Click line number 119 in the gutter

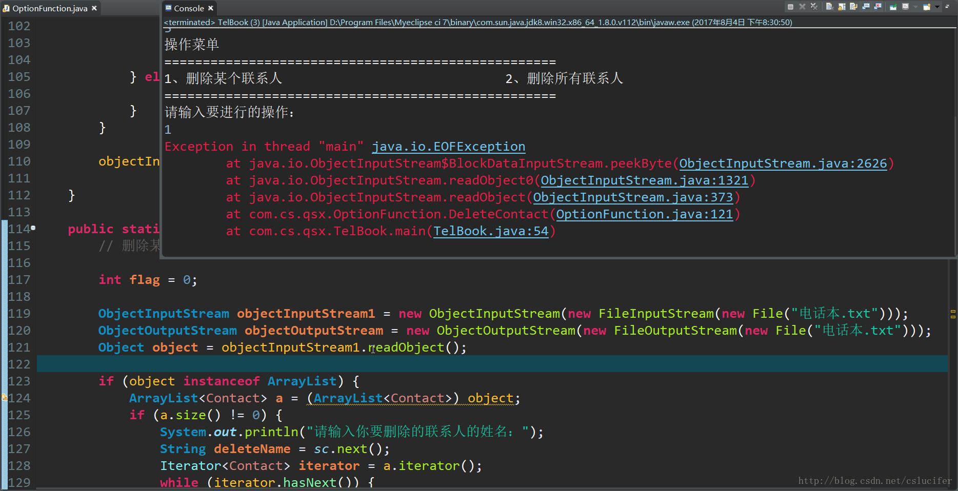coord(19,314)
